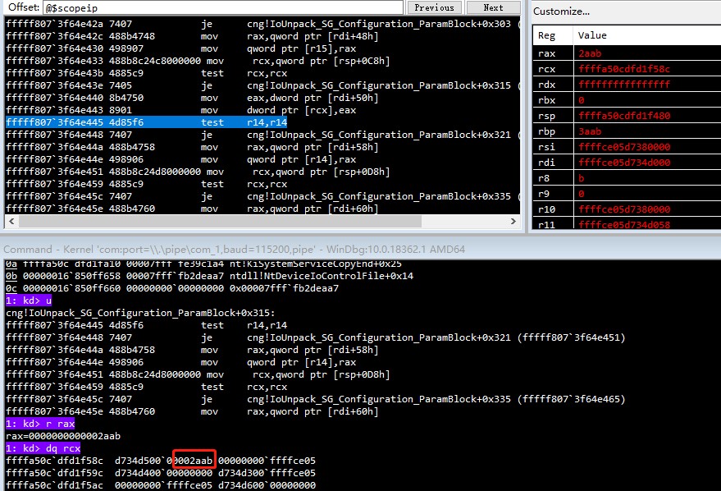Click the nt!KiSystemServiceCopyEnd+0x25 stack entry
This screenshot has height=491, width=721.
coord(316,264)
